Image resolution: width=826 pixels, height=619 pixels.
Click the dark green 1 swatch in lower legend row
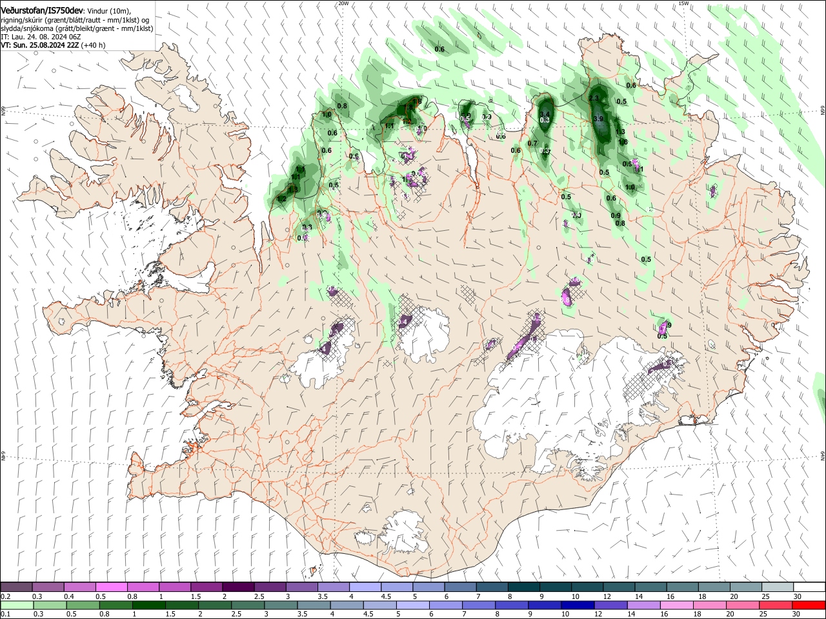(148, 605)
